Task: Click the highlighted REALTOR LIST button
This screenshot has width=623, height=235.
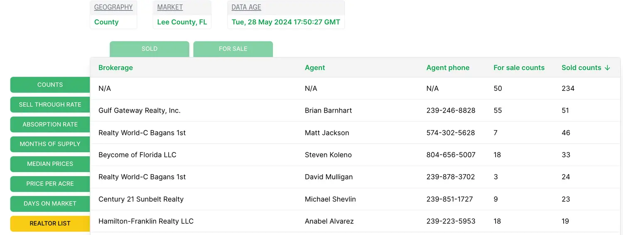Action: (x=50, y=223)
